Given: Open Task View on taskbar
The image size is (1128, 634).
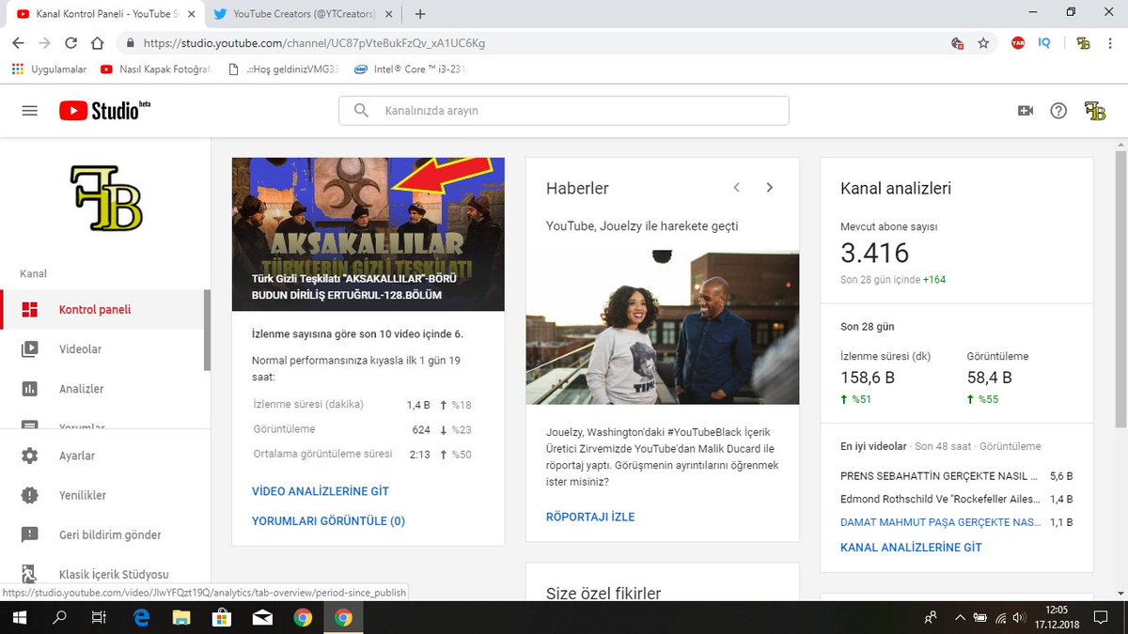Looking at the screenshot, I should coord(99,617).
